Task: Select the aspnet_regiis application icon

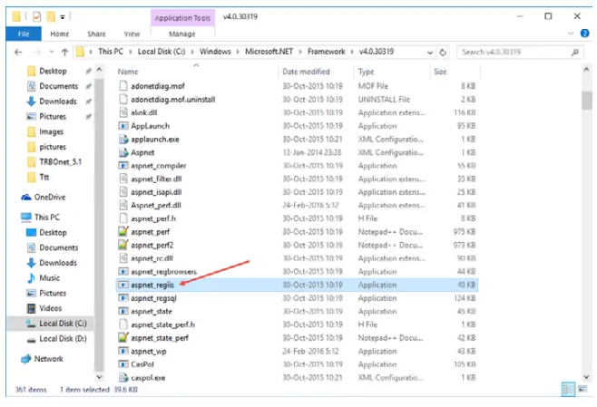Action: (123, 285)
